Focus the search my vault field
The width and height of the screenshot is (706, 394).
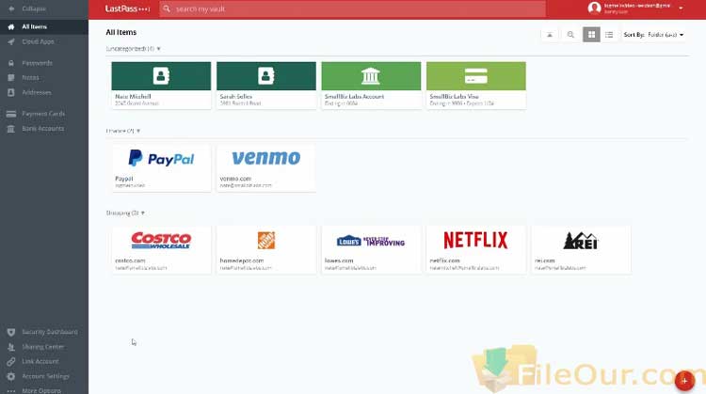click(x=352, y=8)
